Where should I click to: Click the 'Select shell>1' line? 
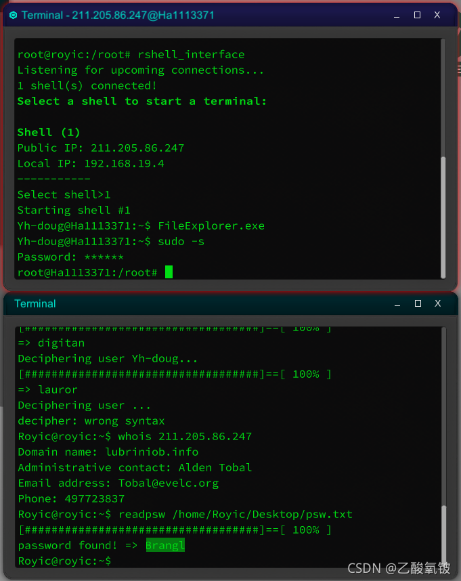click(64, 195)
